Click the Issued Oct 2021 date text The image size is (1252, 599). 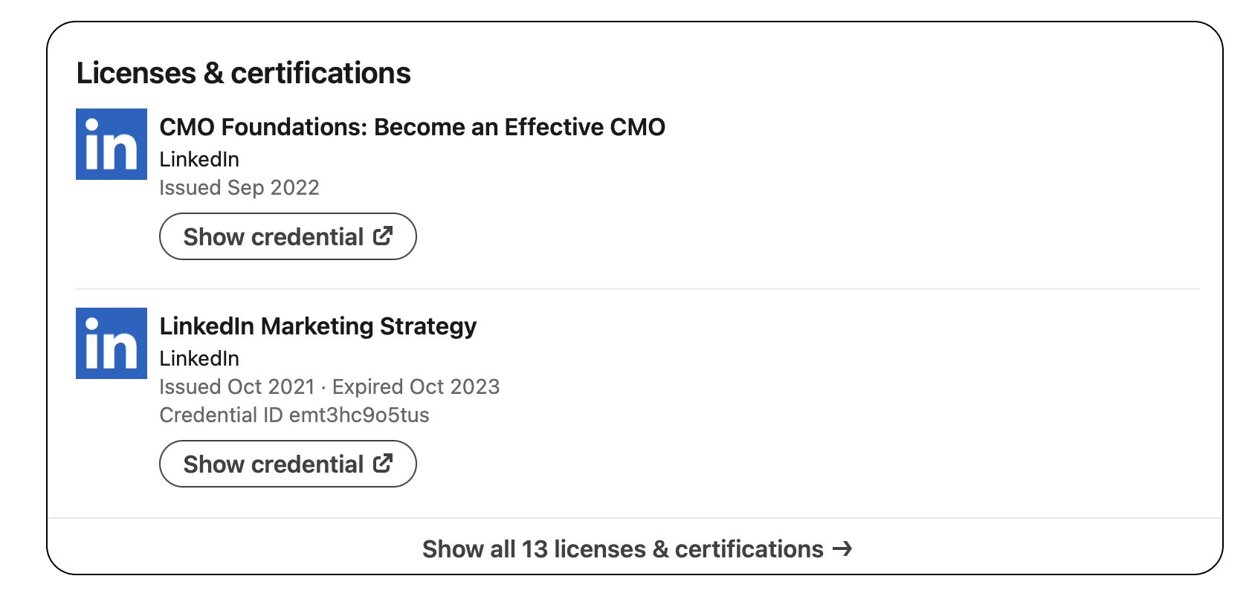pyautogui.click(x=237, y=386)
